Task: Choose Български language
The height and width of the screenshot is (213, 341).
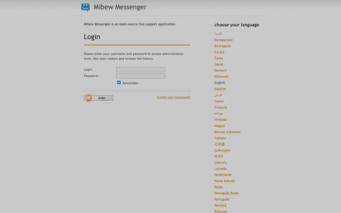Action: (222, 46)
